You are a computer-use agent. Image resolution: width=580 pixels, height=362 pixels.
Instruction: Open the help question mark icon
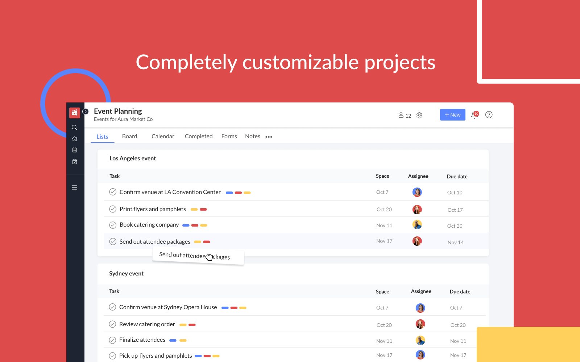(x=489, y=115)
